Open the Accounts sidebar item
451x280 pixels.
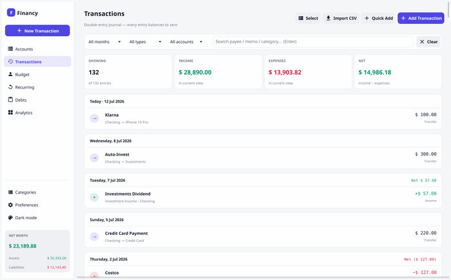[x=37, y=49]
